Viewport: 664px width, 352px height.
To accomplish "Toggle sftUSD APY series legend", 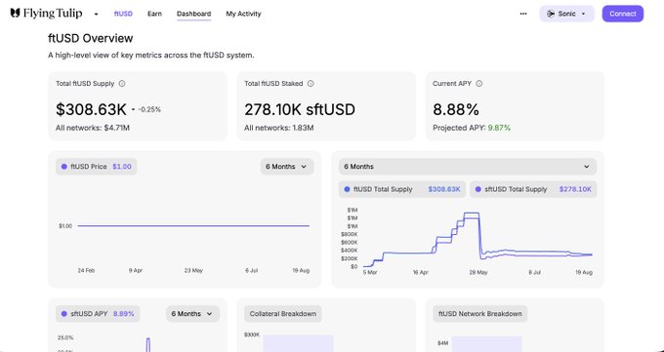I will [x=98, y=314].
